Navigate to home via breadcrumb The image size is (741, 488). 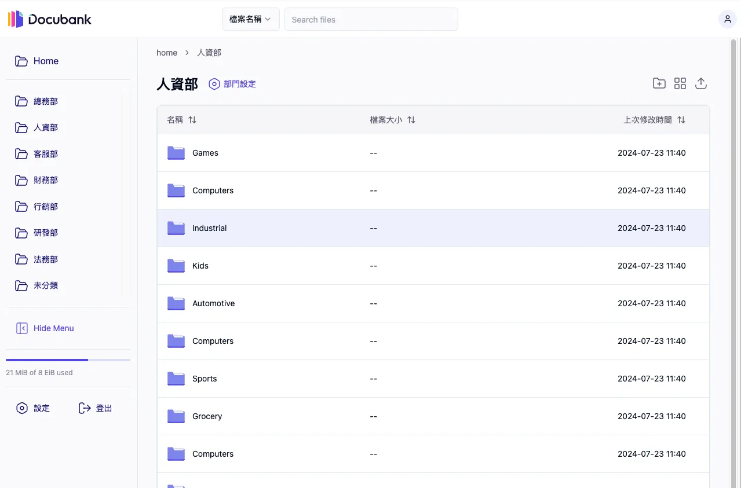coord(167,52)
